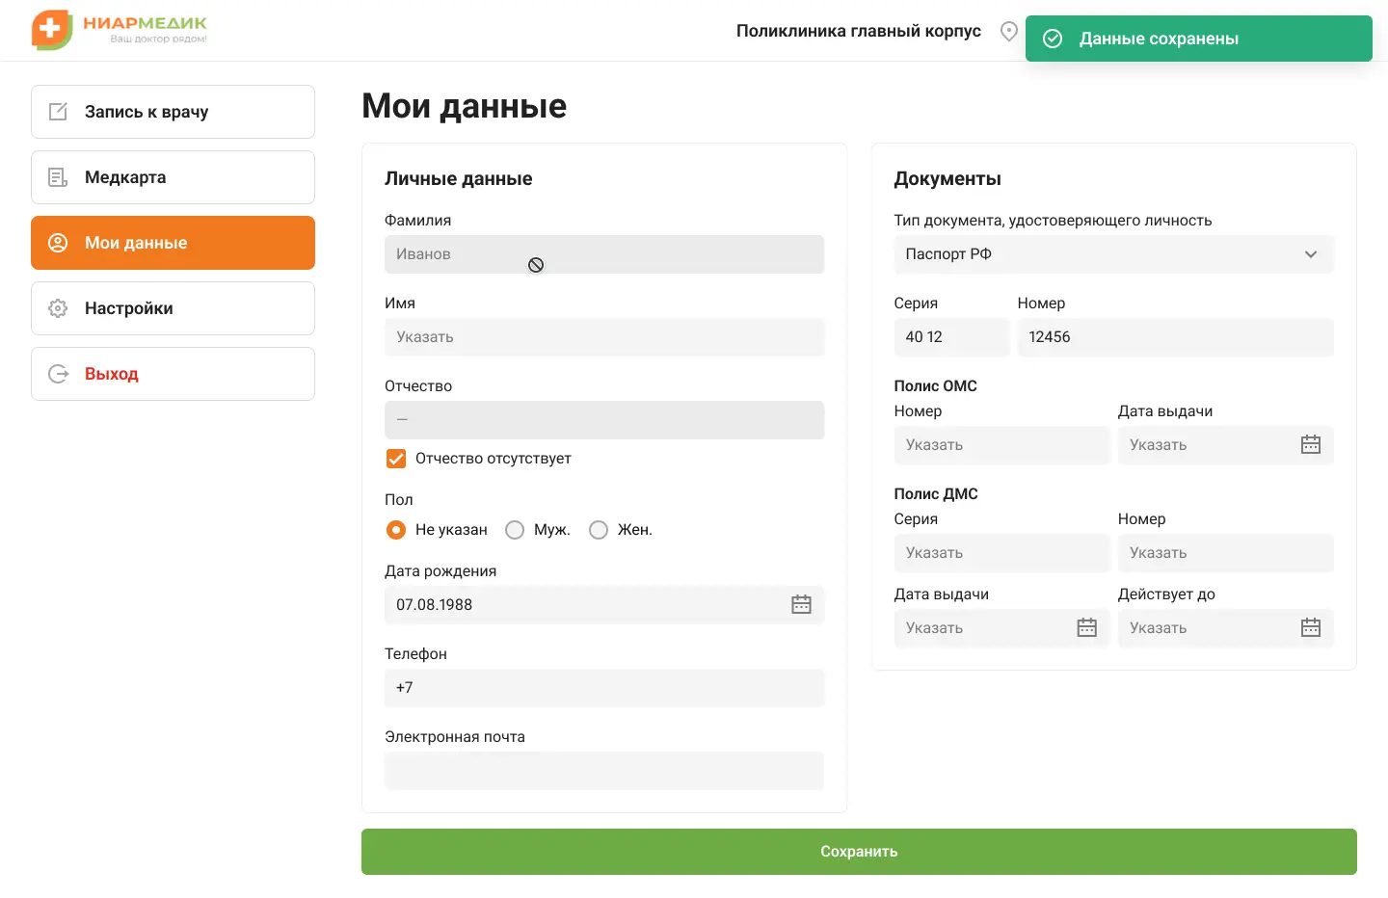Open the Запись к врачу section
1388x898 pixels.
pyautogui.click(x=173, y=112)
